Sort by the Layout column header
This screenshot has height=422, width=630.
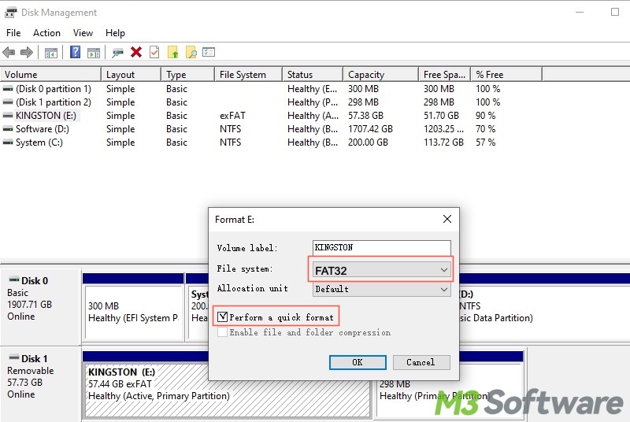(x=131, y=75)
